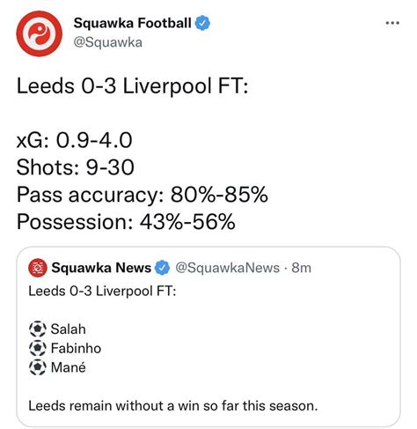Click the Squawka Football verified badge
Image resolution: width=417 pixels, height=429 pixels.
coord(202,23)
